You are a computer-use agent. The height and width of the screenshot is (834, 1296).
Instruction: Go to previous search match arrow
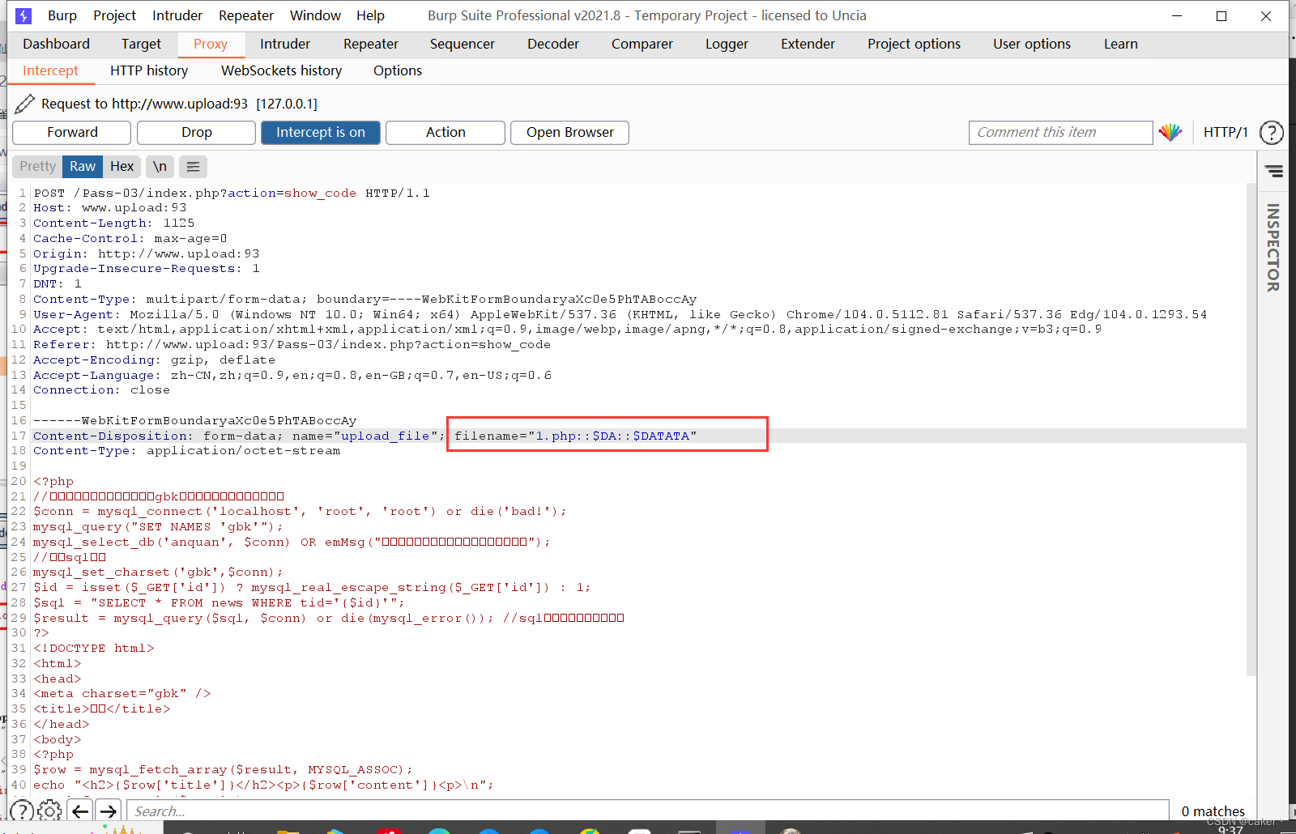pos(80,811)
